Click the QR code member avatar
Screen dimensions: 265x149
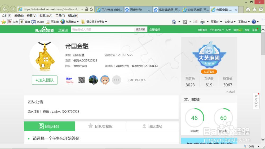click(81, 80)
